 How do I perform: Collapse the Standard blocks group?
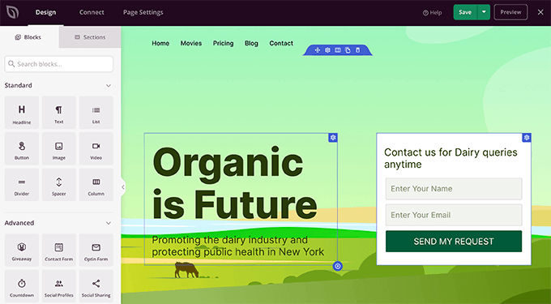tap(109, 85)
